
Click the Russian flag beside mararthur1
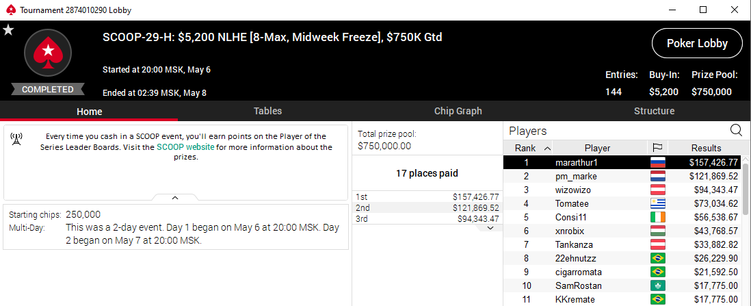(x=657, y=162)
